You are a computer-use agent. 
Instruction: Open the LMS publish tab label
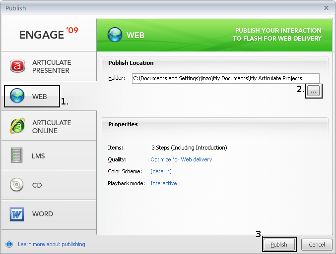click(x=38, y=156)
